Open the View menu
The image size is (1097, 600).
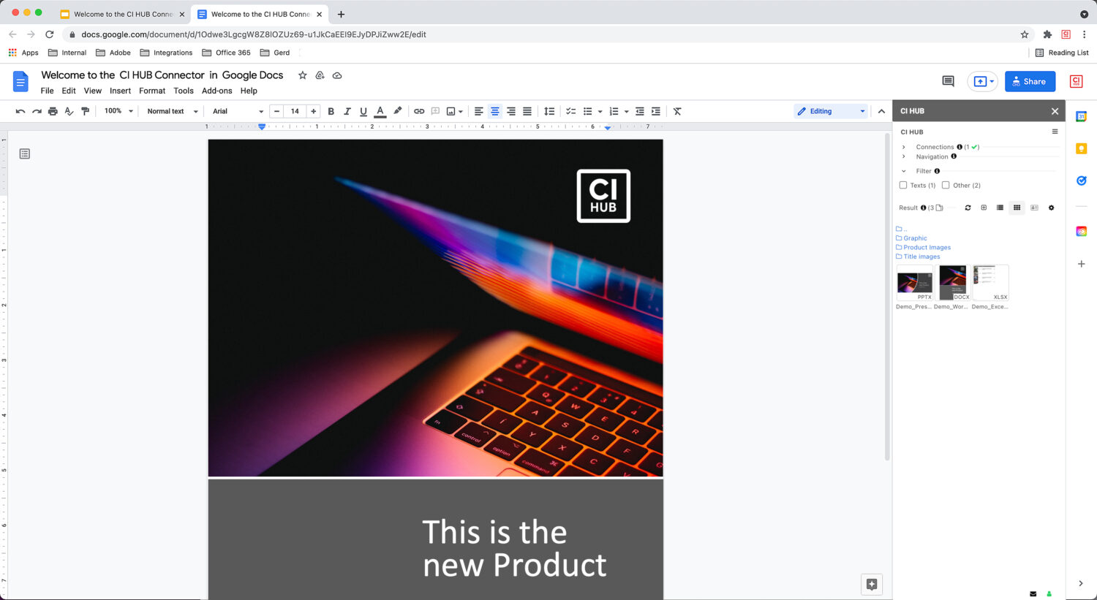point(93,91)
